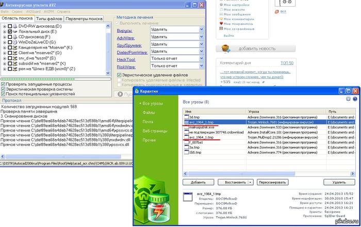This screenshot has height=227, width=361.
Task: Click the DVD-RW drive (D:) icon
Action: (x=15, y=26)
